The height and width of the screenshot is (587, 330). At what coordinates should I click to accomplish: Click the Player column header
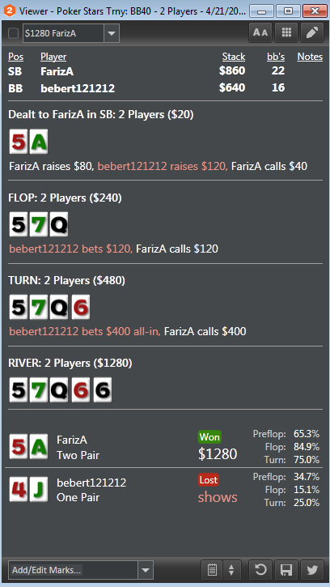[53, 57]
